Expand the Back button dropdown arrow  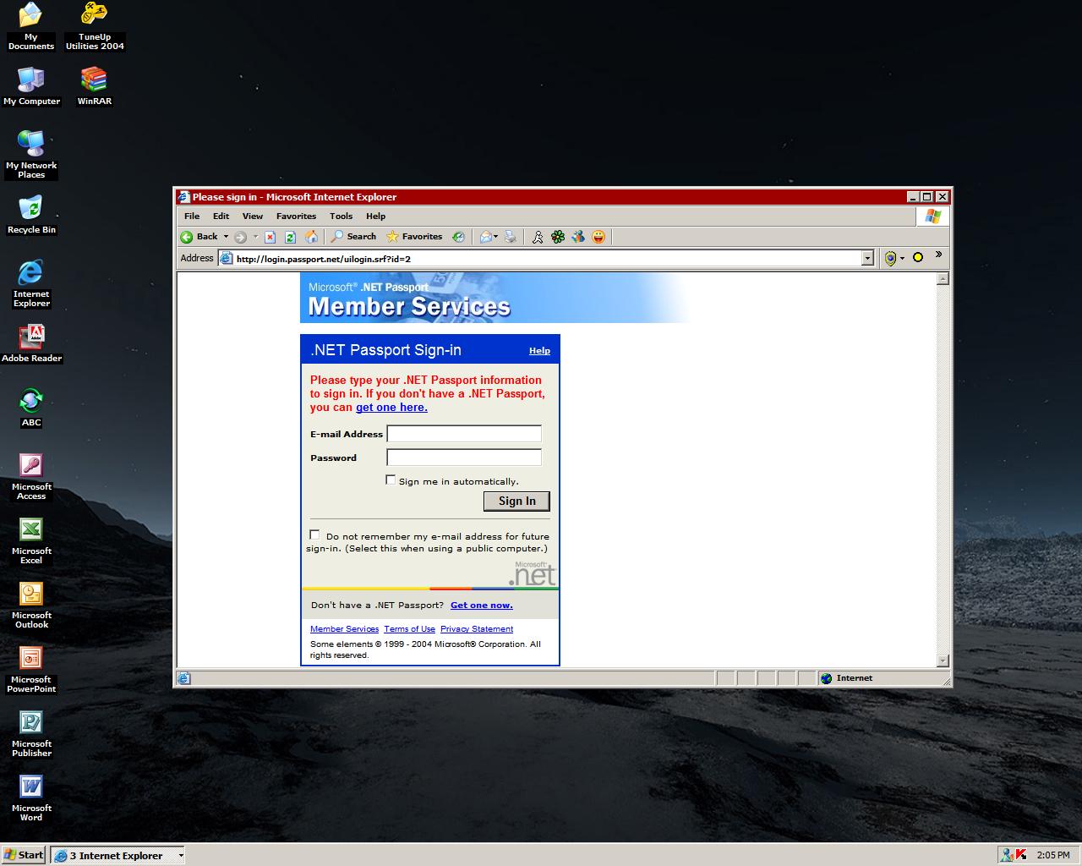(x=226, y=237)
